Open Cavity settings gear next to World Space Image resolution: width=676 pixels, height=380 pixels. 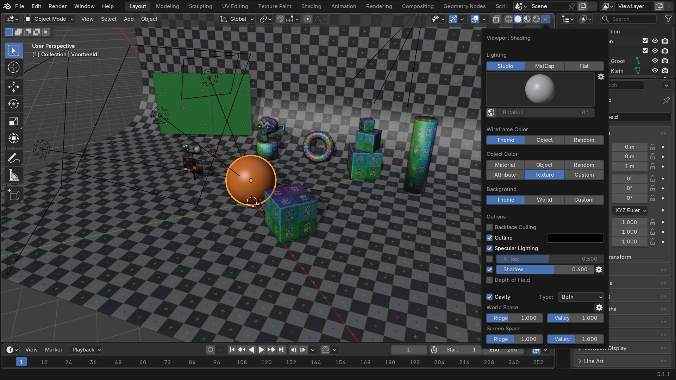tap(599, 308)
